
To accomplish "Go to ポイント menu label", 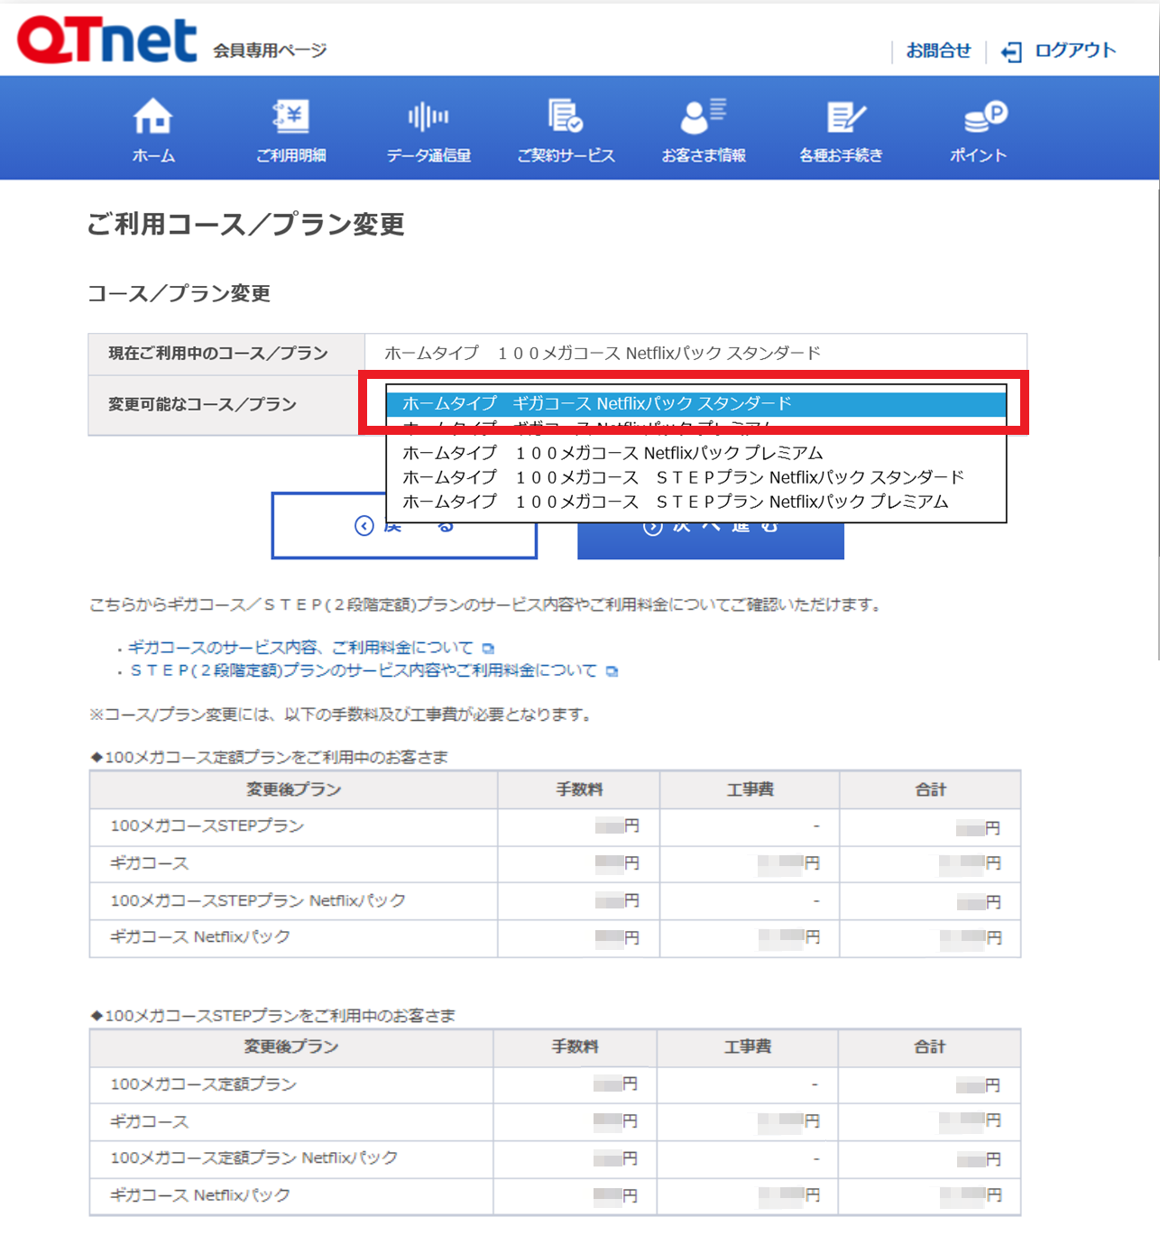I will click(x=978, y=155).
